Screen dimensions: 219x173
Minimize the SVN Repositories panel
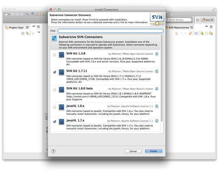[x=206, y=26]
